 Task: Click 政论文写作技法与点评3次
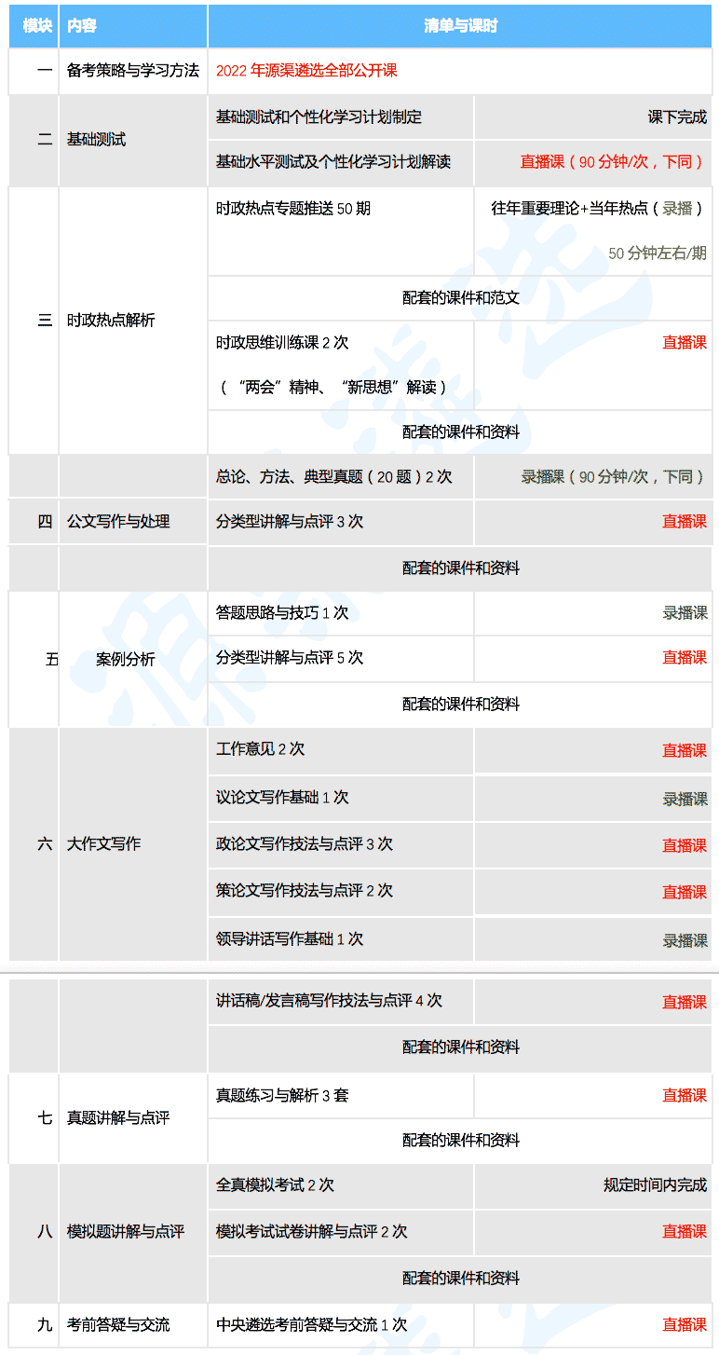tap(305, 844)
